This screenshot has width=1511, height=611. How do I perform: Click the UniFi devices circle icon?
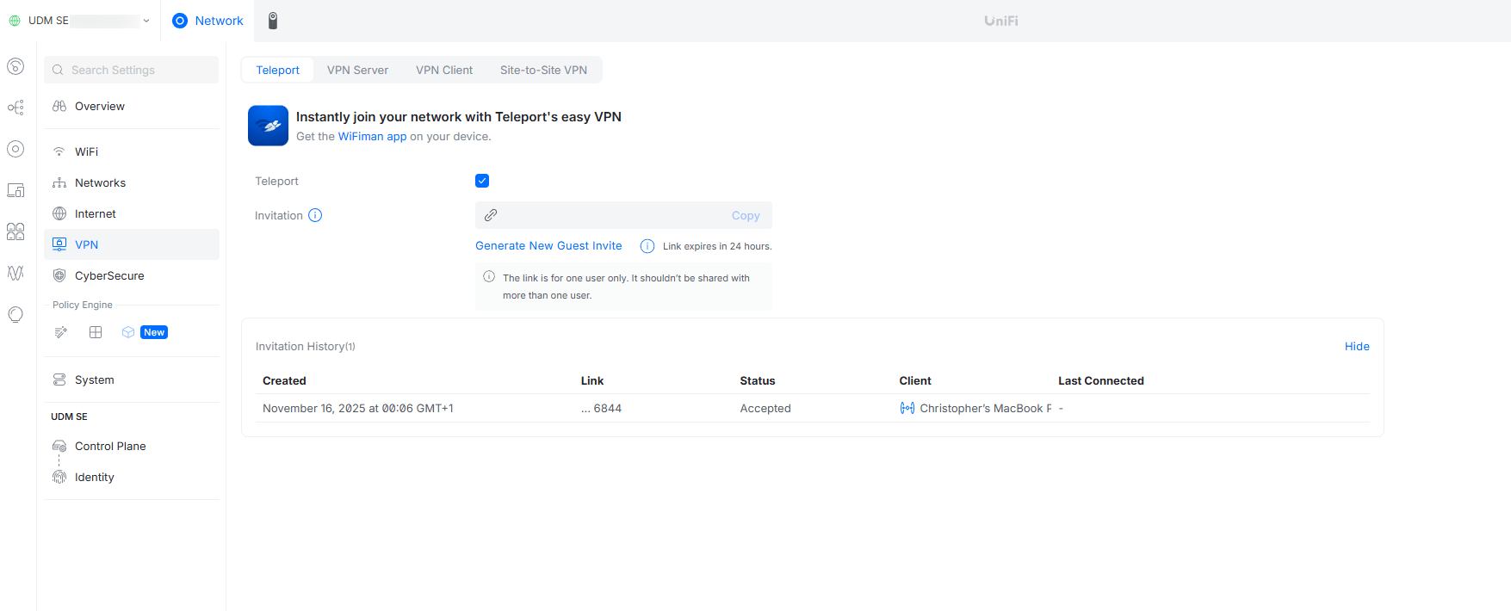pos(15,149)
